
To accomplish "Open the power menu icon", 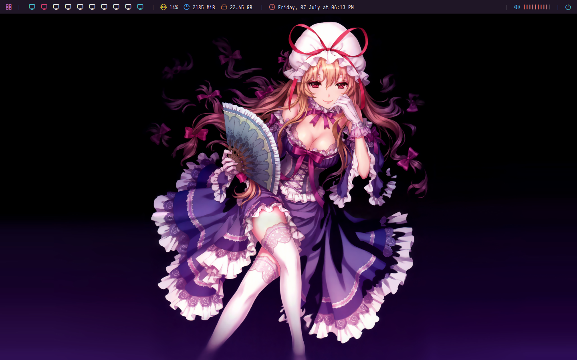I will 568,7.
